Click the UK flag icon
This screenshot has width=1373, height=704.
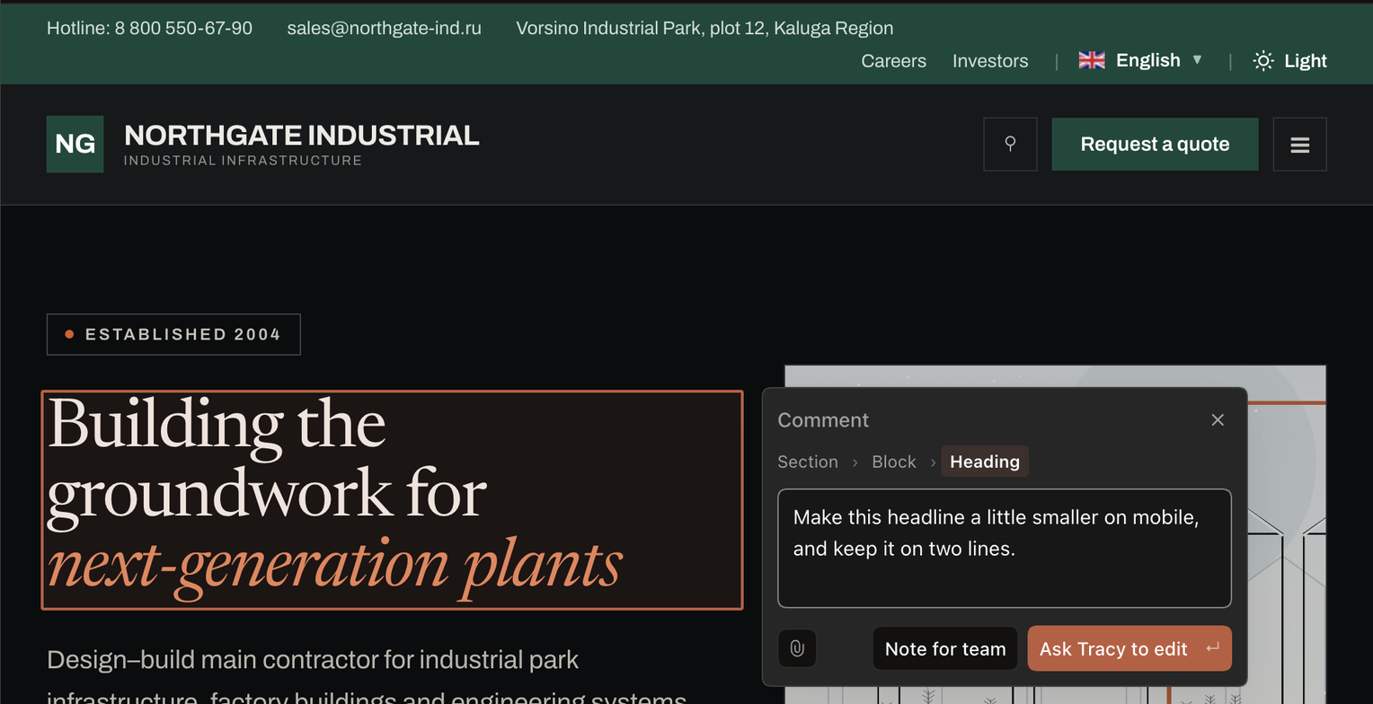[x=1092, y=60]
